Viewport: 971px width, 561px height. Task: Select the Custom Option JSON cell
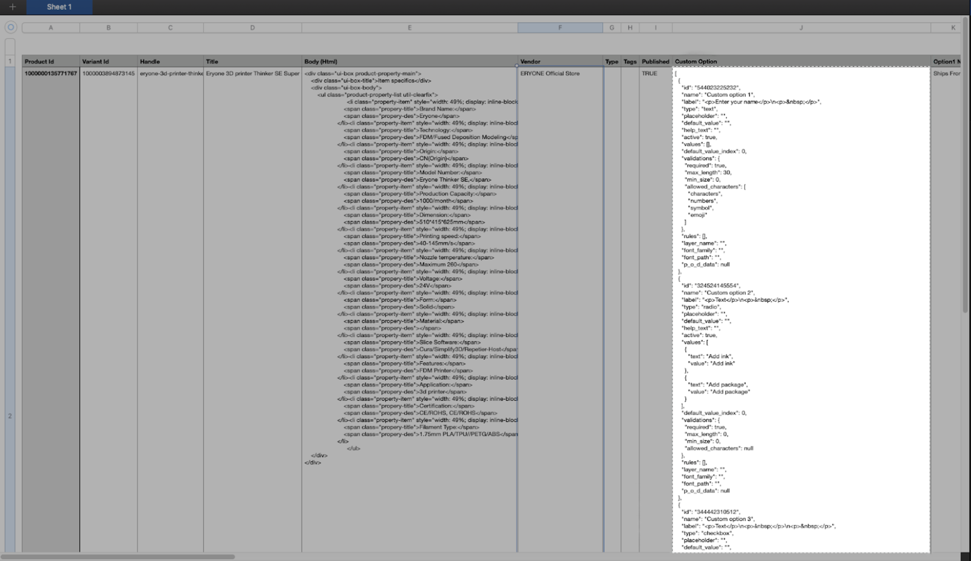tap(801, 310)
